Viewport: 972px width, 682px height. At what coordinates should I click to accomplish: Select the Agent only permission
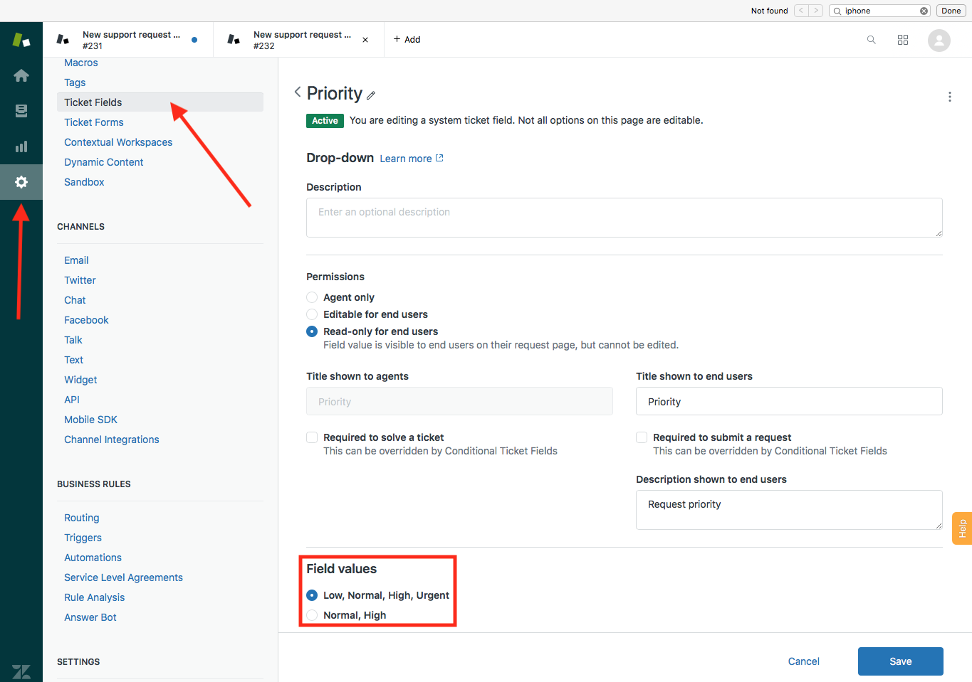point(312,297)
